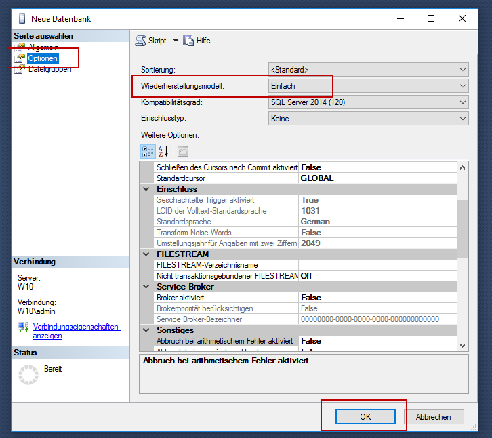
Task: Select the Allgemein page
Action: 43,47
